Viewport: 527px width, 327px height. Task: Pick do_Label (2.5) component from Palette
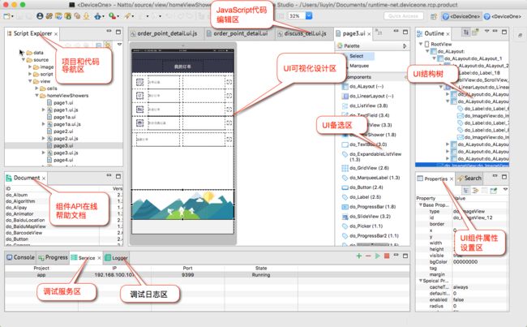tap(362, 197)
